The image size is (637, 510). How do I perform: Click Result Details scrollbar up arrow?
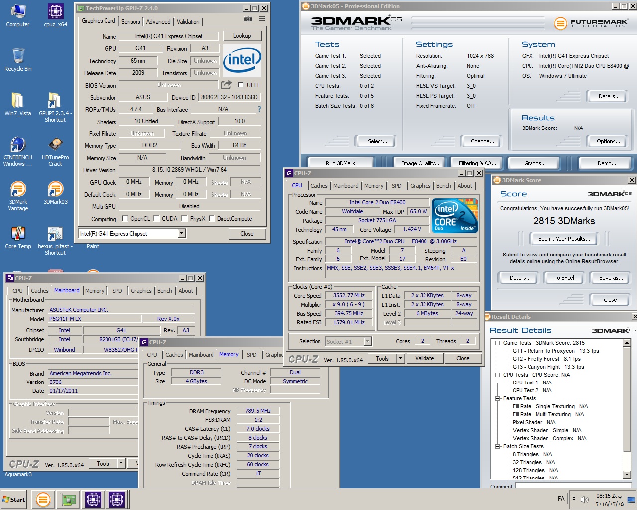coord(627,343)
